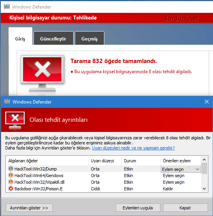Click the Kişisel bilgisayar durumu: Tehlikede banner text
213x216 pixels.
[53, 18]
